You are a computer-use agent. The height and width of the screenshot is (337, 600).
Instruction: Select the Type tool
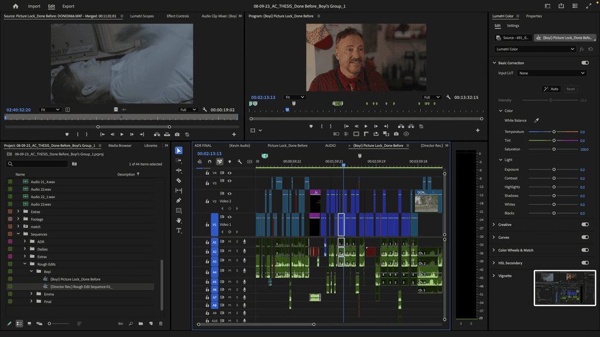[179, 231]
